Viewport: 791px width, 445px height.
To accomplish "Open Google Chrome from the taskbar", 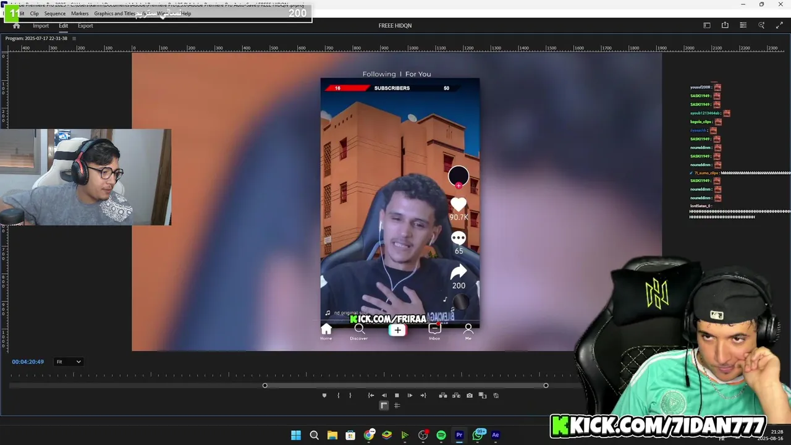I will [x=369, y=435].
